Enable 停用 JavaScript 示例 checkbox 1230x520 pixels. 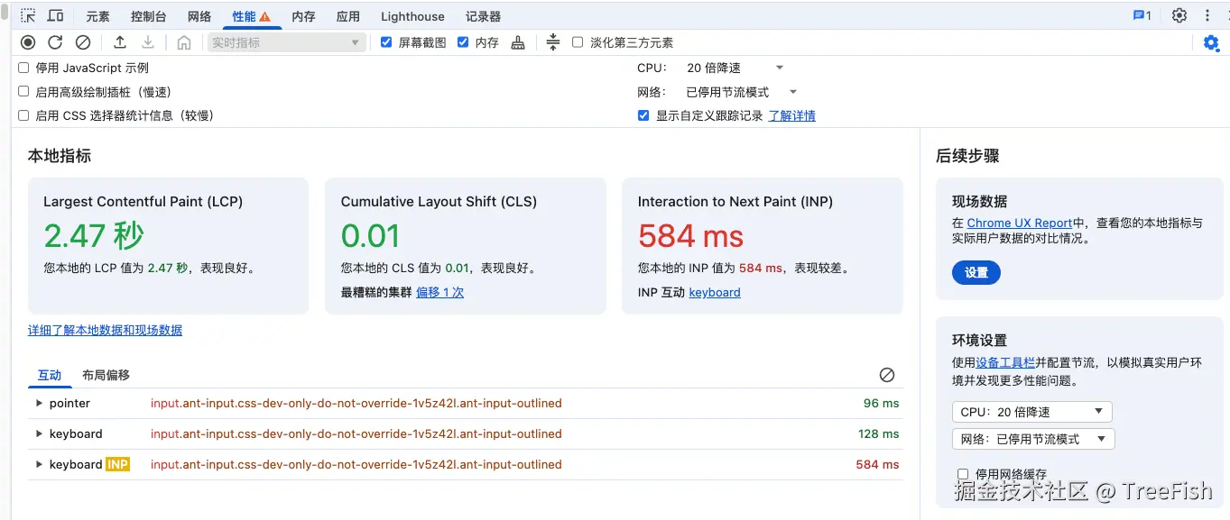click(x=23, y=68)
